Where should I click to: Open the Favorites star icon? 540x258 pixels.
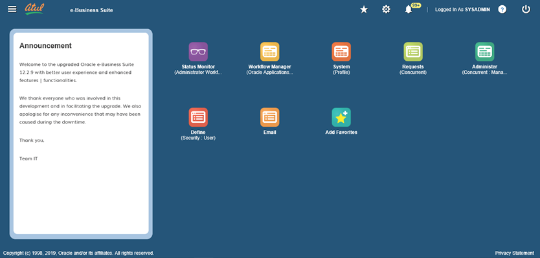[x=364, y=10]
